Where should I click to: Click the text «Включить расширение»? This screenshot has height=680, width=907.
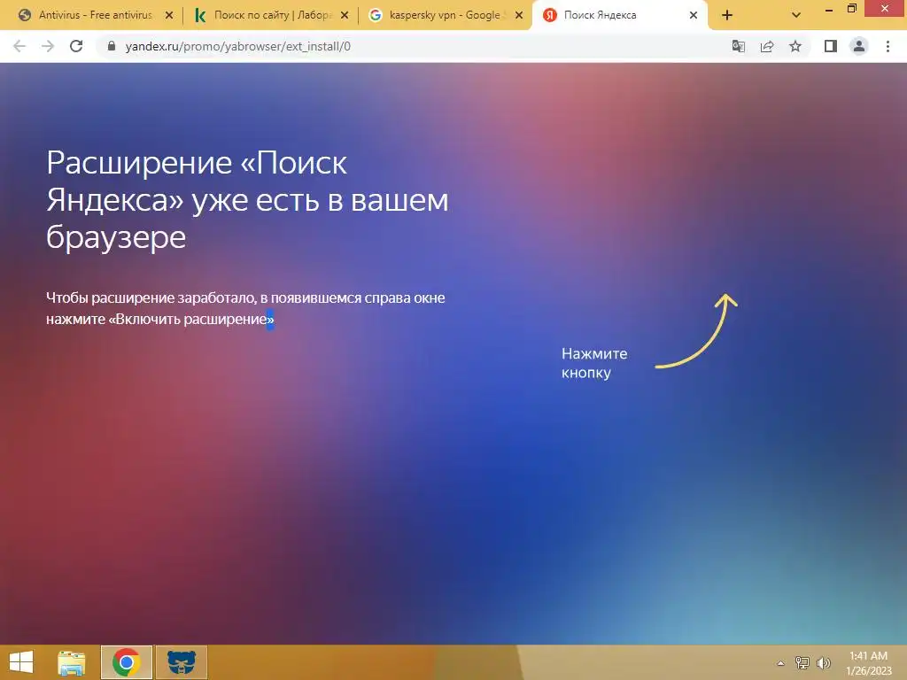click(x=191, y=319)
